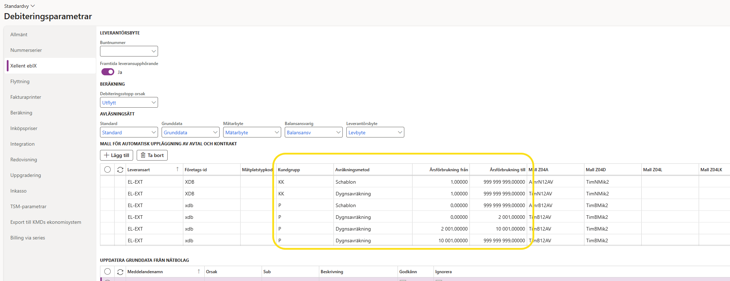Open the Allmänt tab
The width and height of the screenshot is (730, 281).
point(19,34)
